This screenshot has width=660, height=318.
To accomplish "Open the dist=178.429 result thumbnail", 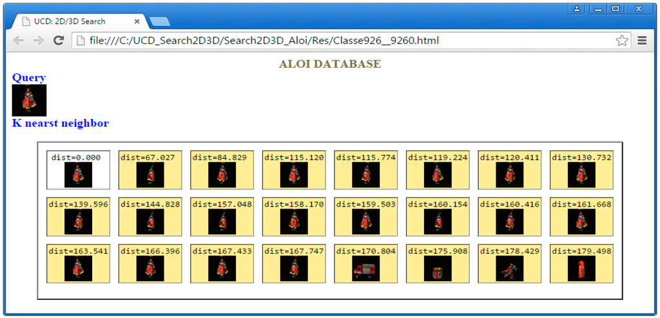I will (x=510, y=268).
